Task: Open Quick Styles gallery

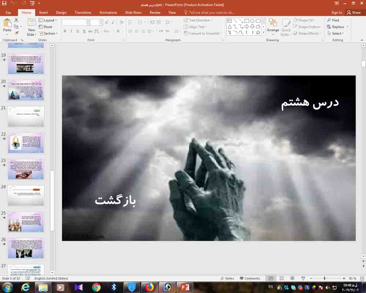Action: click(x=286, y=28)
